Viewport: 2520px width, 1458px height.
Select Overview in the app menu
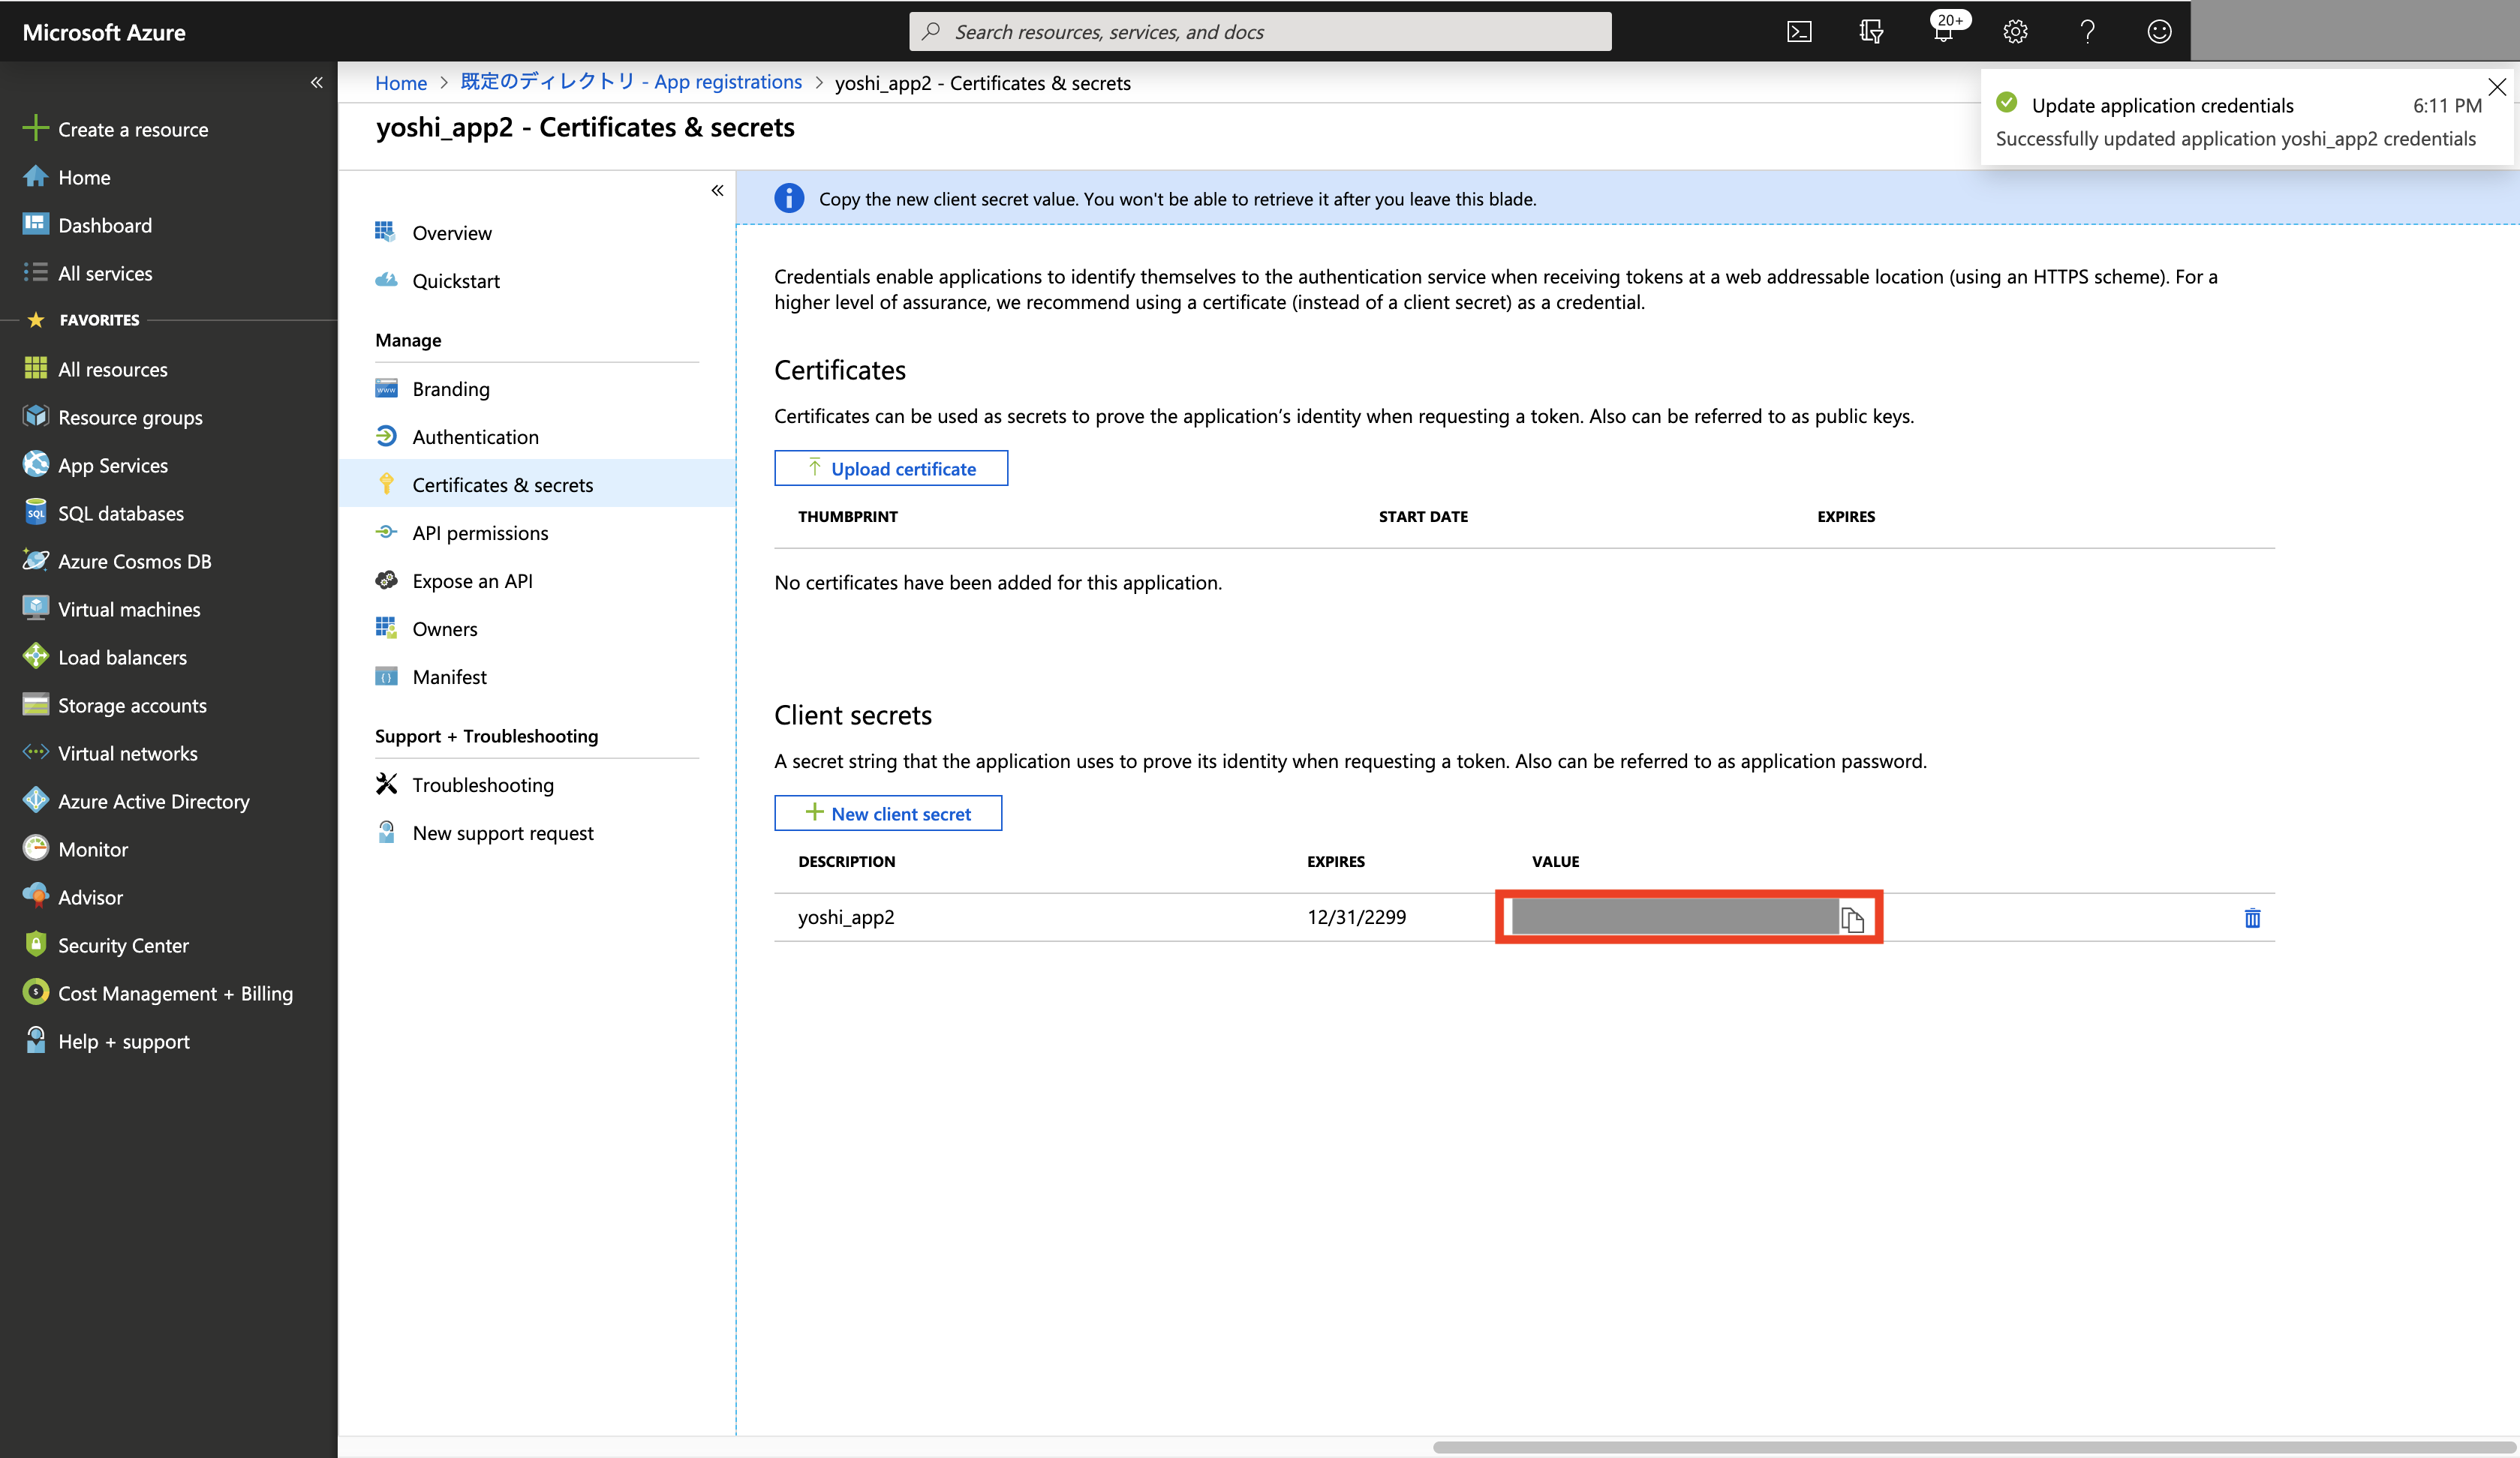433,232
